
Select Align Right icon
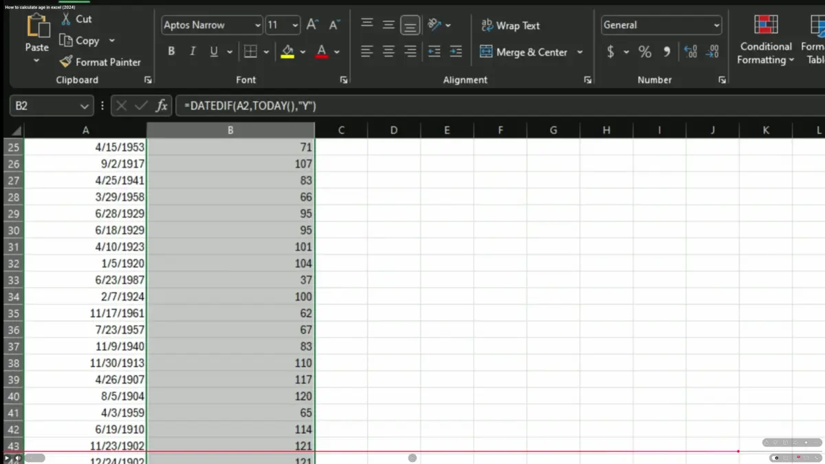[x=410, y=52]
